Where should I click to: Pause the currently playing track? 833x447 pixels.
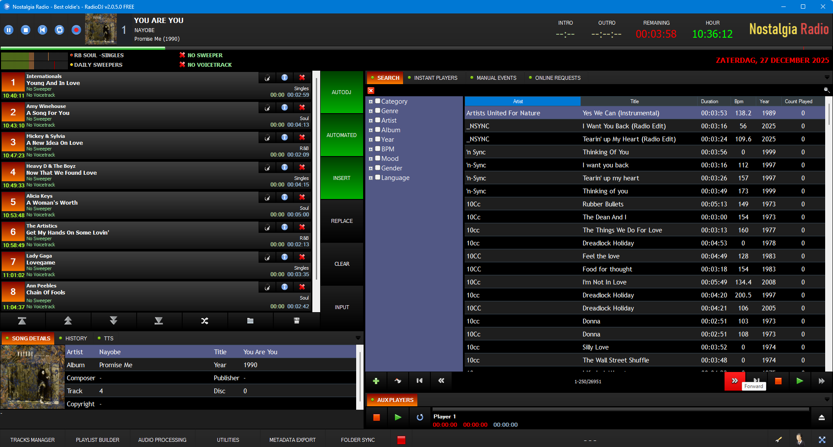[x=9, y=30]
